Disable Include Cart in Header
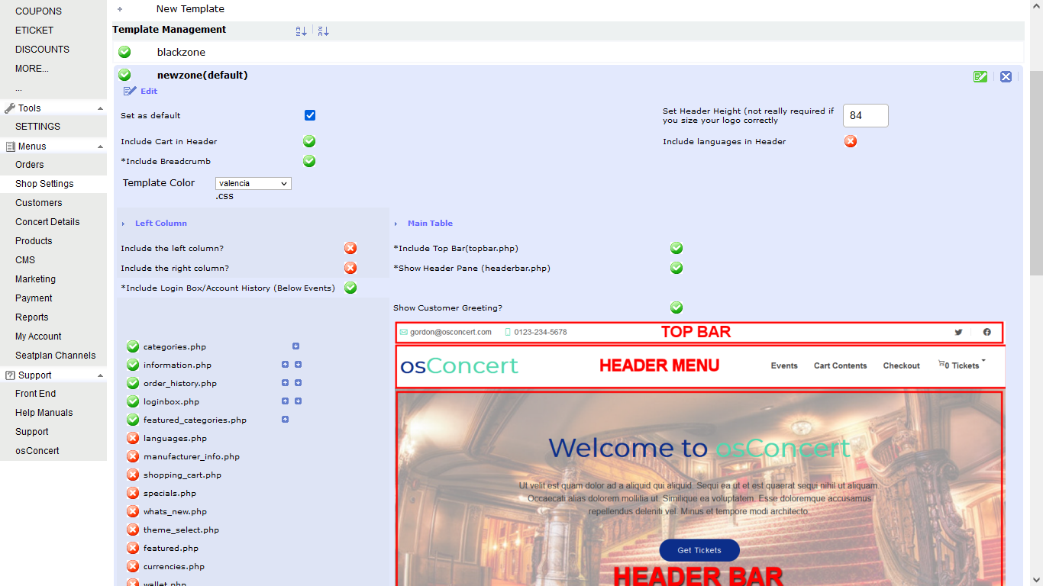This screenshot has height=586, width=1043. (309, 141)
